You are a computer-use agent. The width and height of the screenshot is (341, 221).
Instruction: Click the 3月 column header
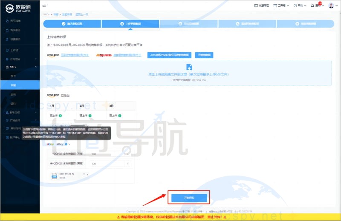click(x=111, y=106)
